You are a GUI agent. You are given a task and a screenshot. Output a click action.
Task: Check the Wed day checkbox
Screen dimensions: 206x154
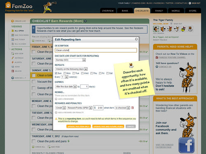(82, 73)
